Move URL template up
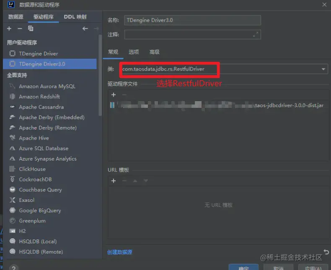331x270 pixels. pos(135,181)
